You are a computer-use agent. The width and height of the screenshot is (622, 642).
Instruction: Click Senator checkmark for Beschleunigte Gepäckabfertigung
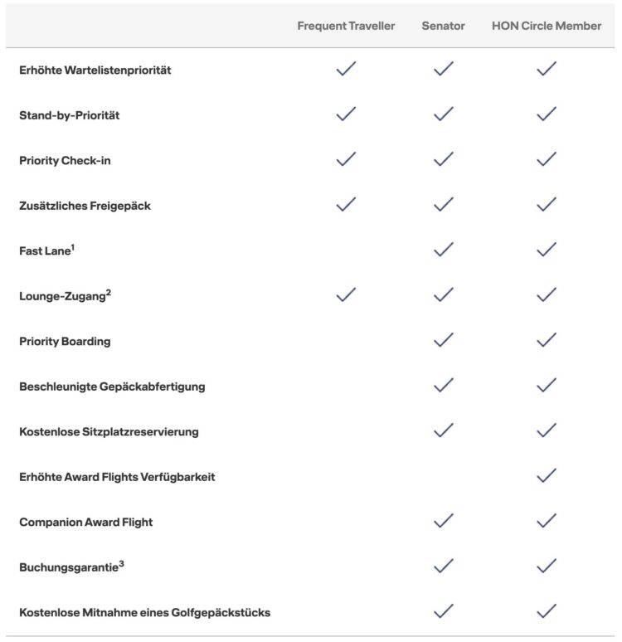pyautogui.click(x=444, y=385)
